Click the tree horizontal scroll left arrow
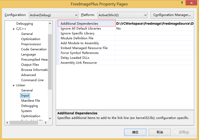Viewport: 199px width, 140px height. point(7,123)
